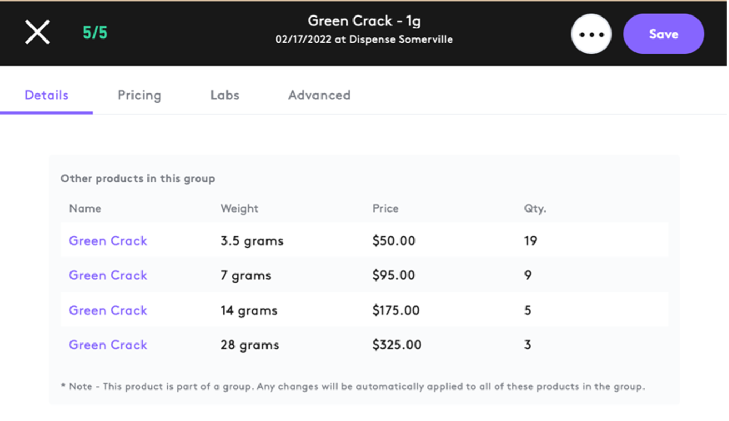Click the $50.00 price value
Viewport: 729px width, 421px height.
(x=394, y=240)
